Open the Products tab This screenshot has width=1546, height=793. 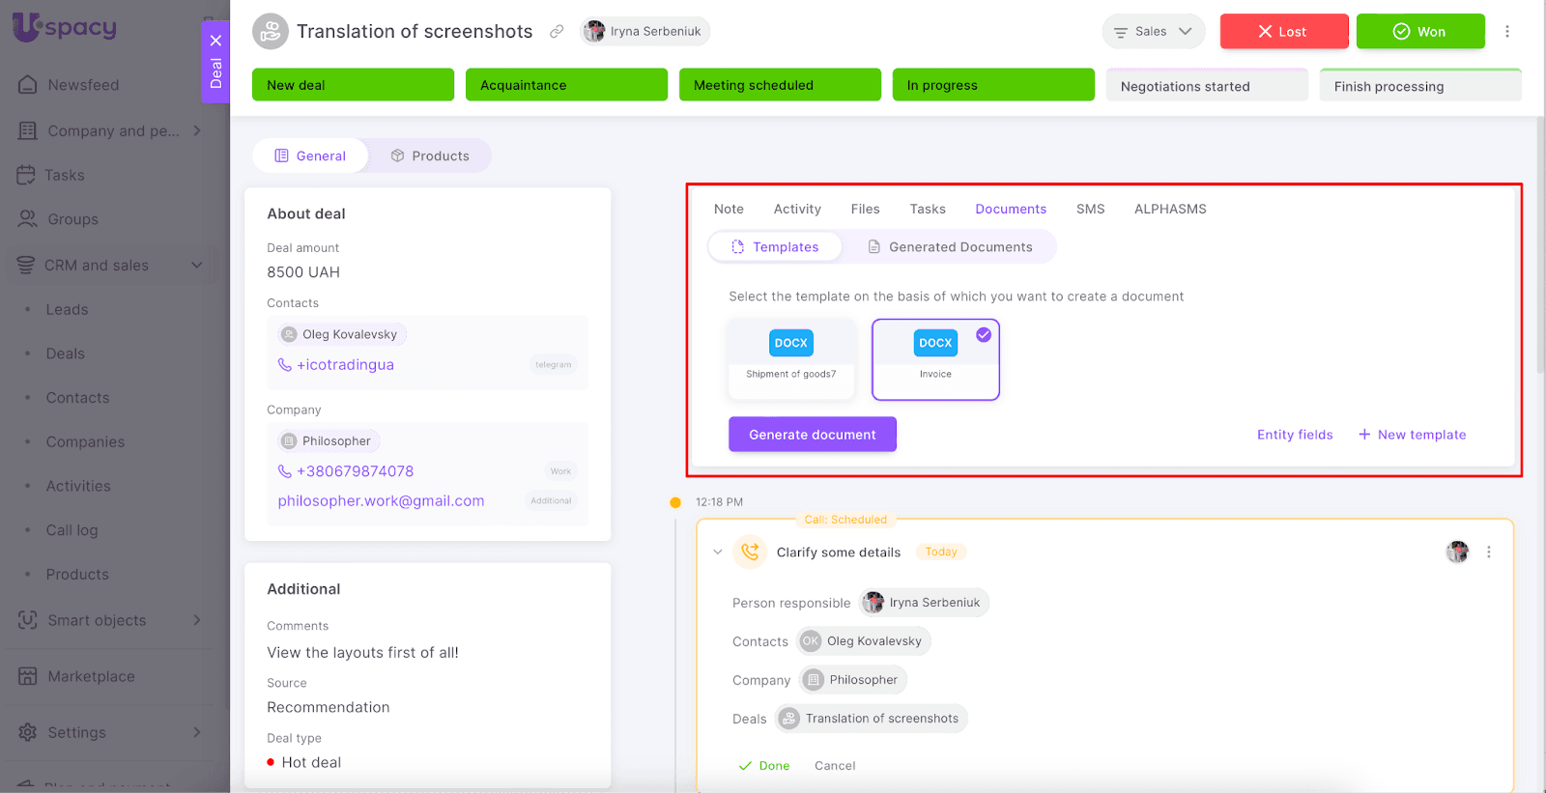click(x=430, y=156)
